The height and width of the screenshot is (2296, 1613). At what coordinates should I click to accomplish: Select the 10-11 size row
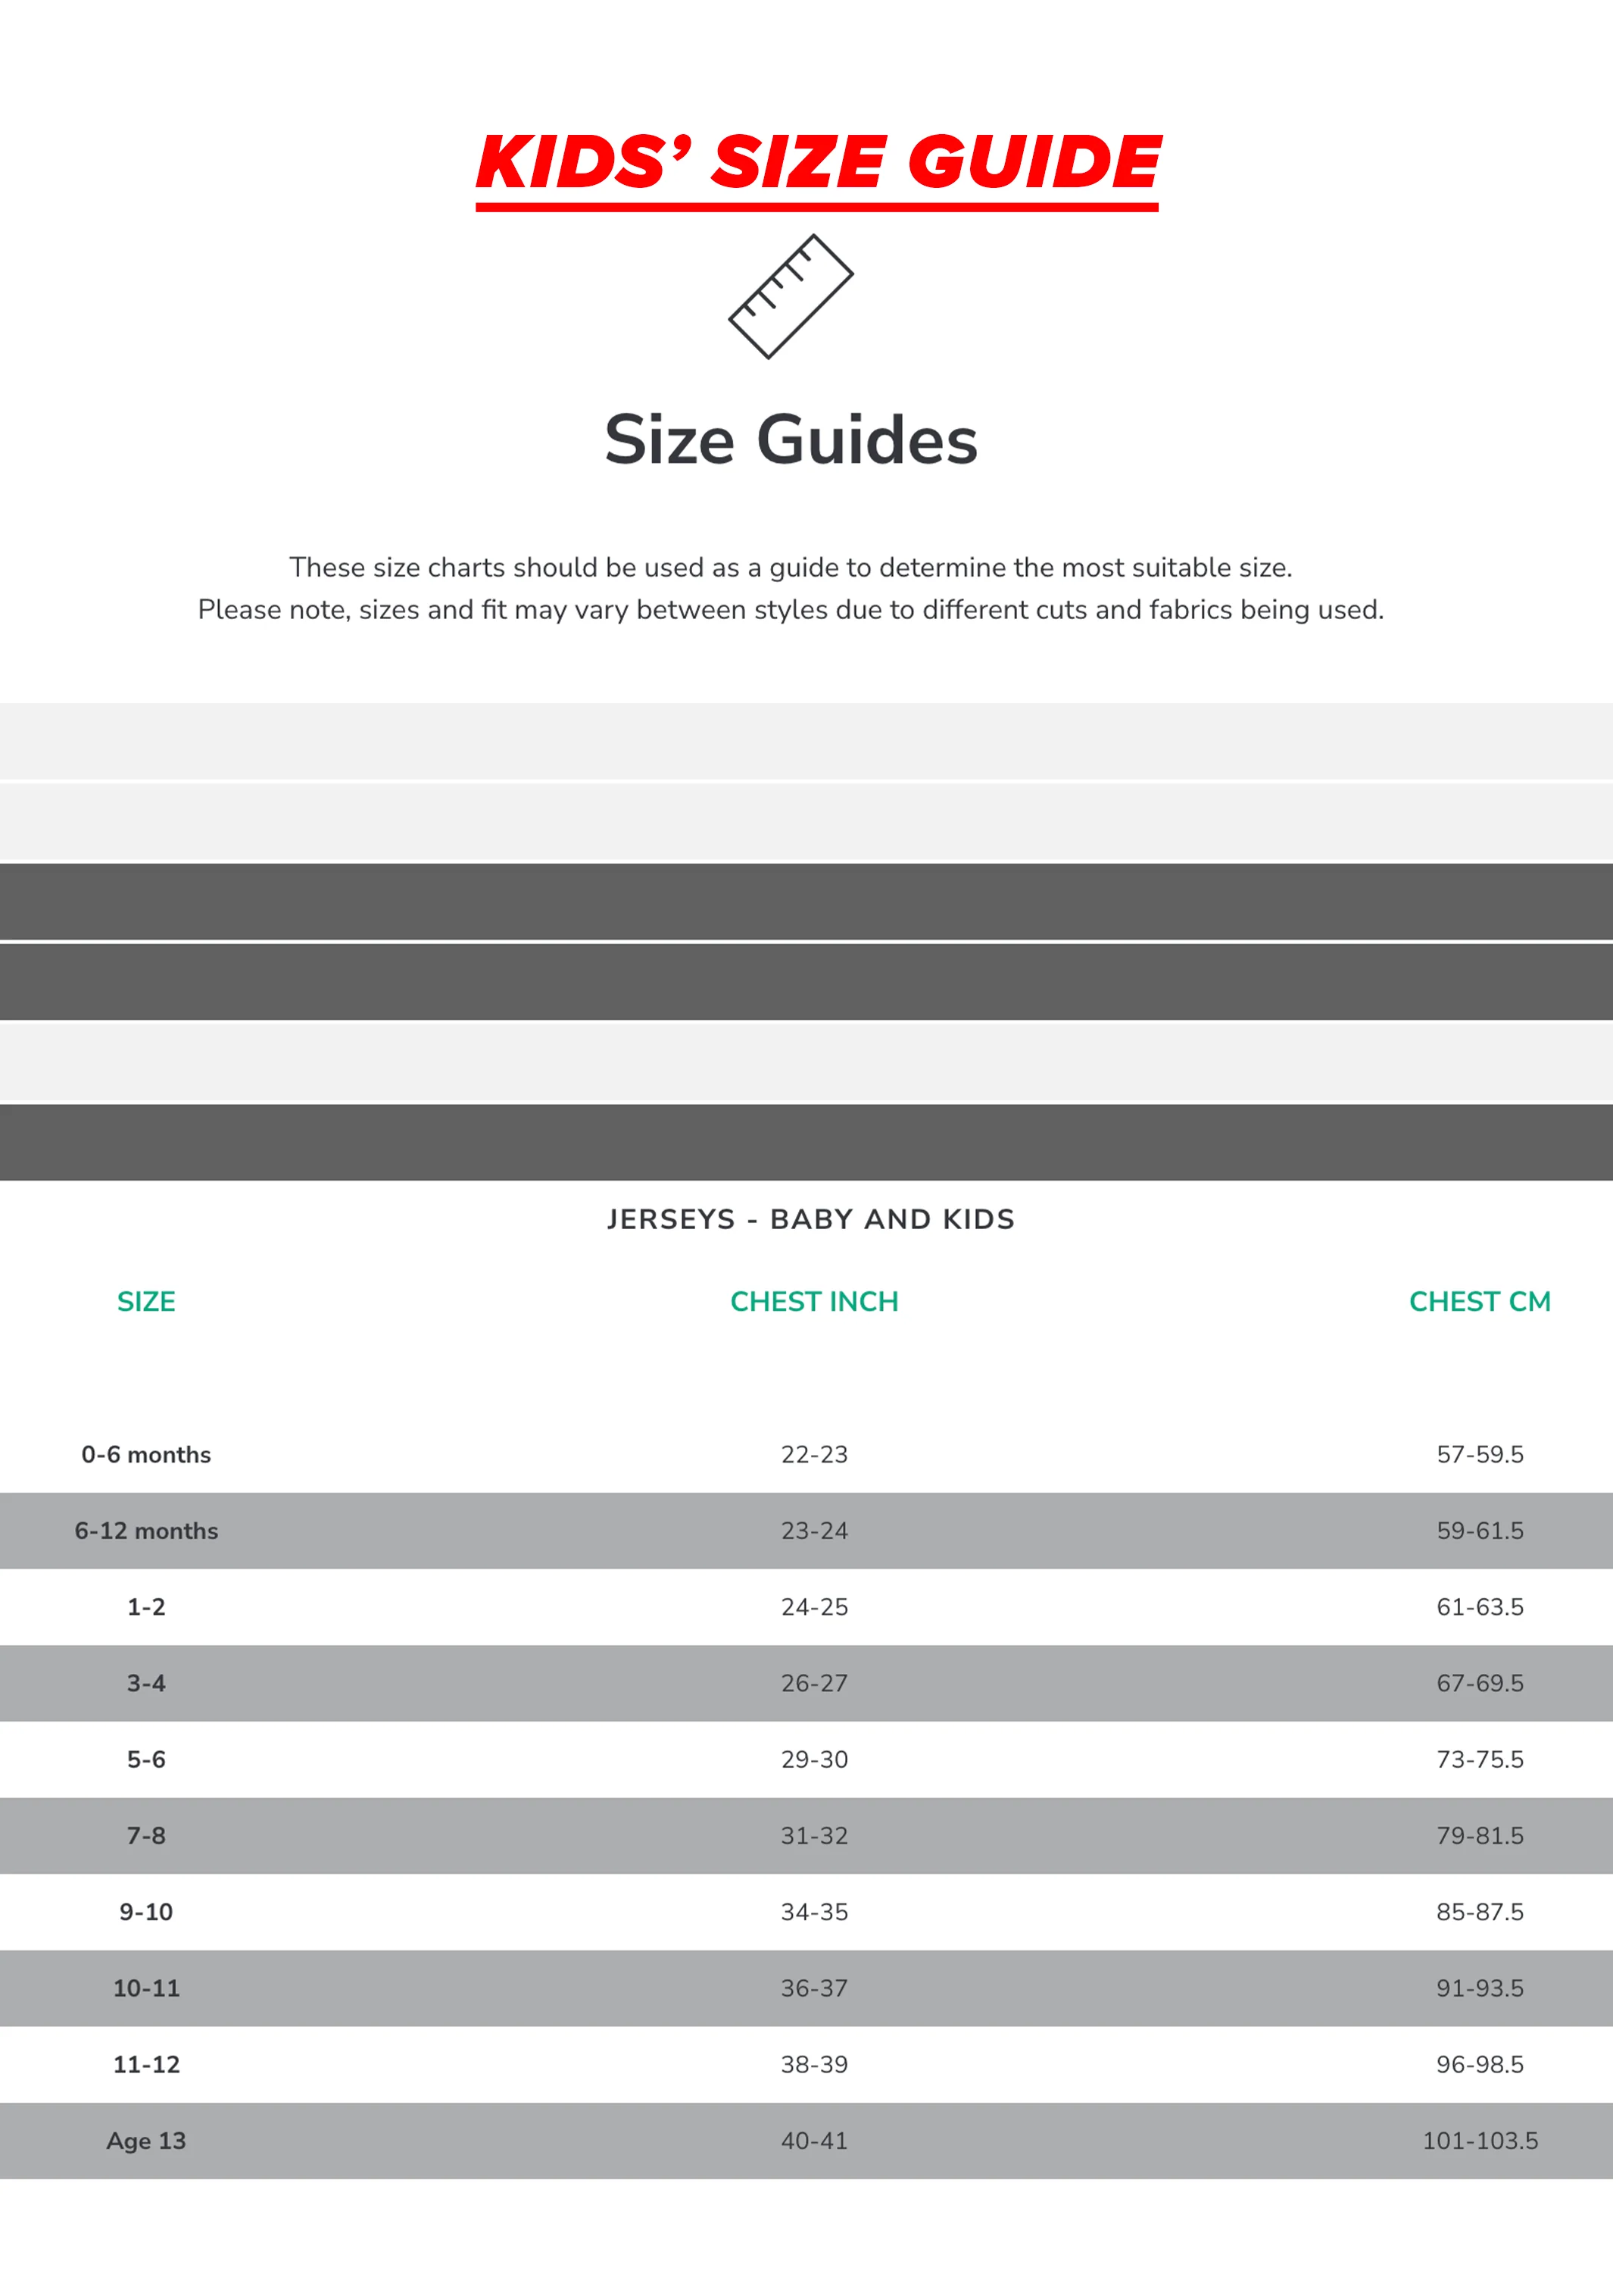point(806,1988)
